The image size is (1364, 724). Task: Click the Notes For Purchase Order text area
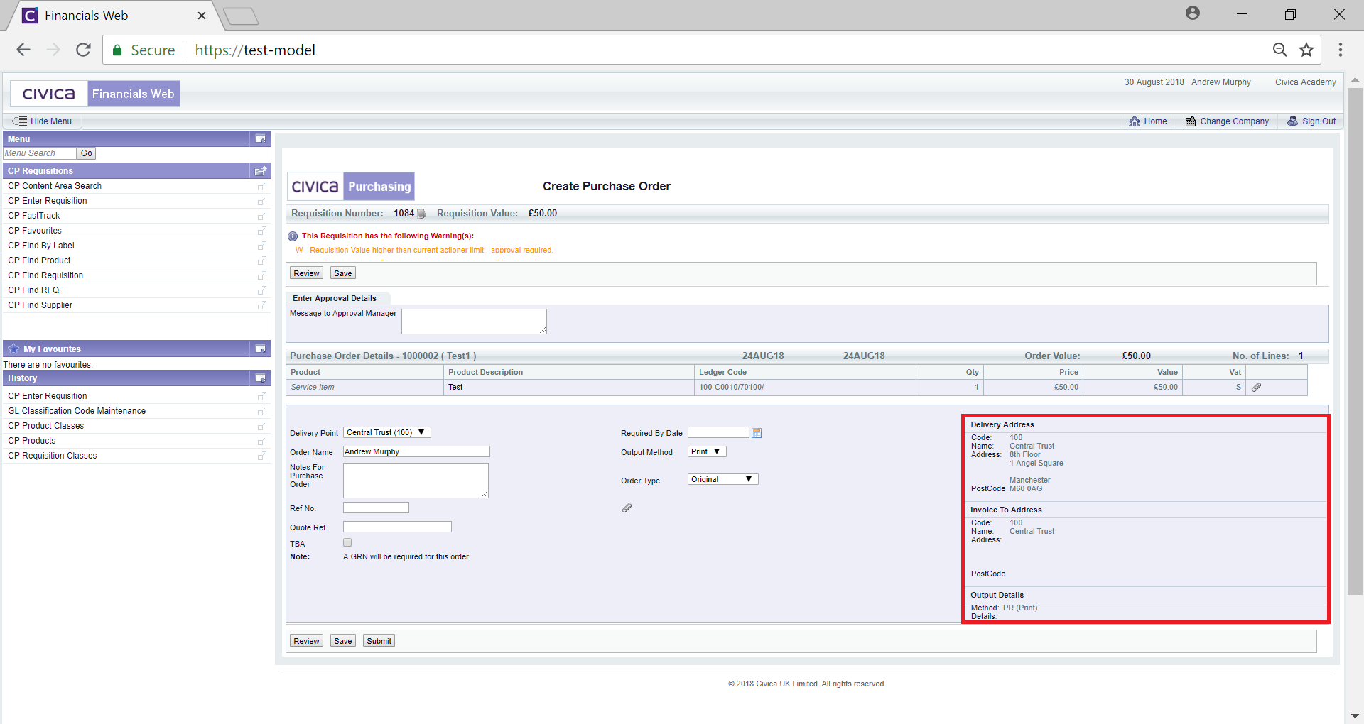(416, 481)
